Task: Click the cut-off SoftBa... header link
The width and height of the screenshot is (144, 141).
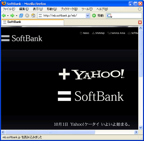Action: click(133, 33)
